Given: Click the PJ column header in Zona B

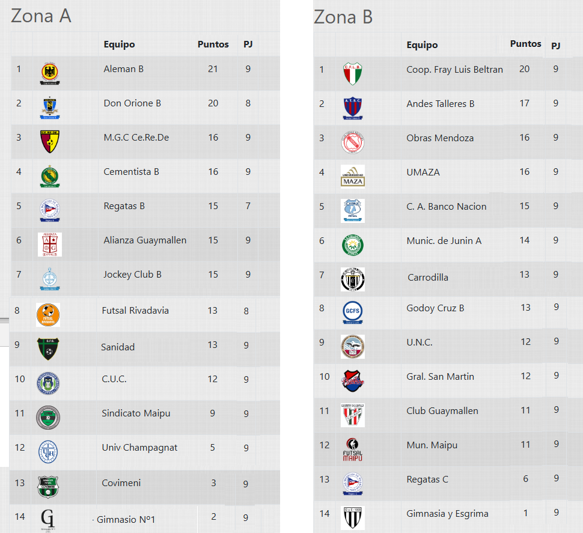Looking at the screenshot, I should pos(555,45).
